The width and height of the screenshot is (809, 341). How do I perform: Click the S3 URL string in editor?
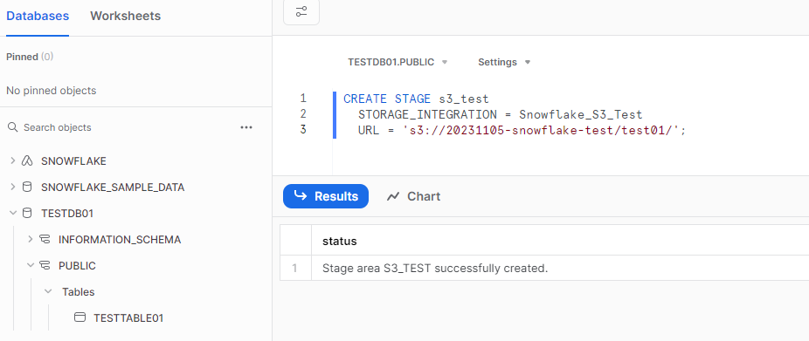pyautogui.click(x=540, y=130)
